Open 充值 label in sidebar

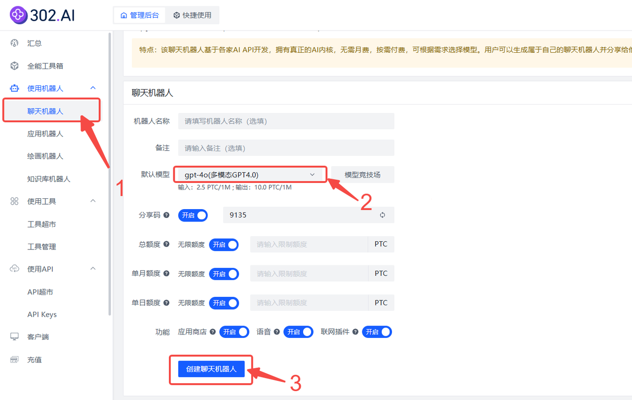[35, 360]
